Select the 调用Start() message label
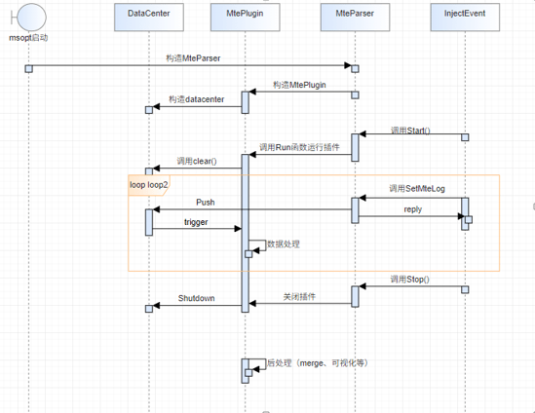 tap(410, 131)
